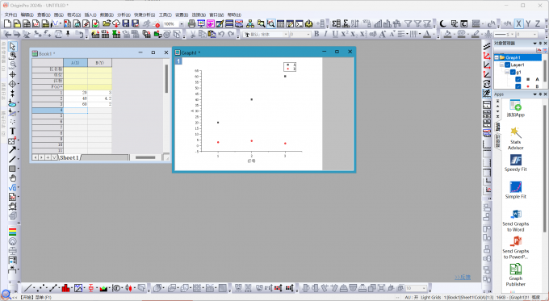This screenshot has height=301, width=549.
Task: Click the Print icon in the toolbar
Action: 191,23
